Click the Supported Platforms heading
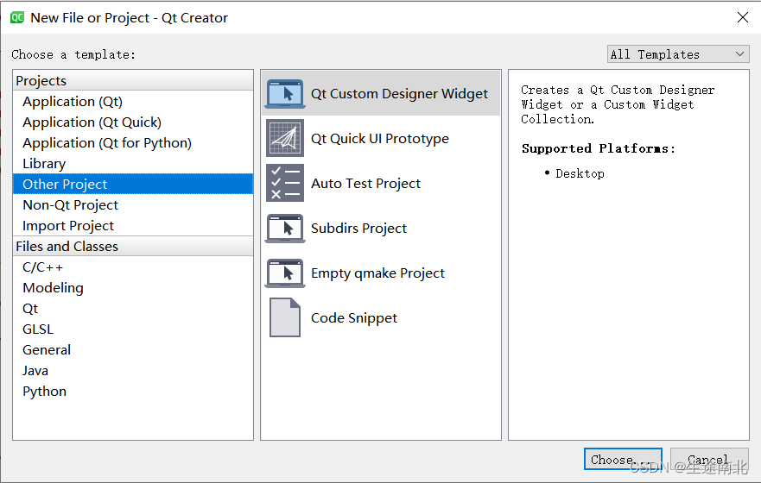This screenshot has height=483, width=761. 598,148
